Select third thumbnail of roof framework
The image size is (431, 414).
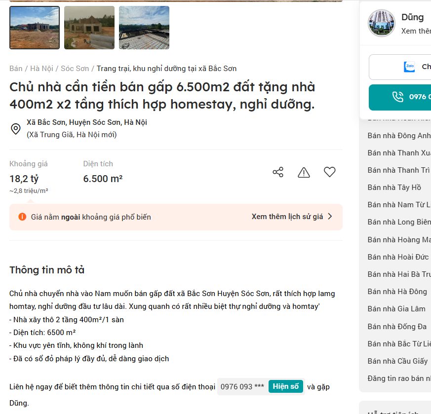pyautogui.click(x=144, y=28)
